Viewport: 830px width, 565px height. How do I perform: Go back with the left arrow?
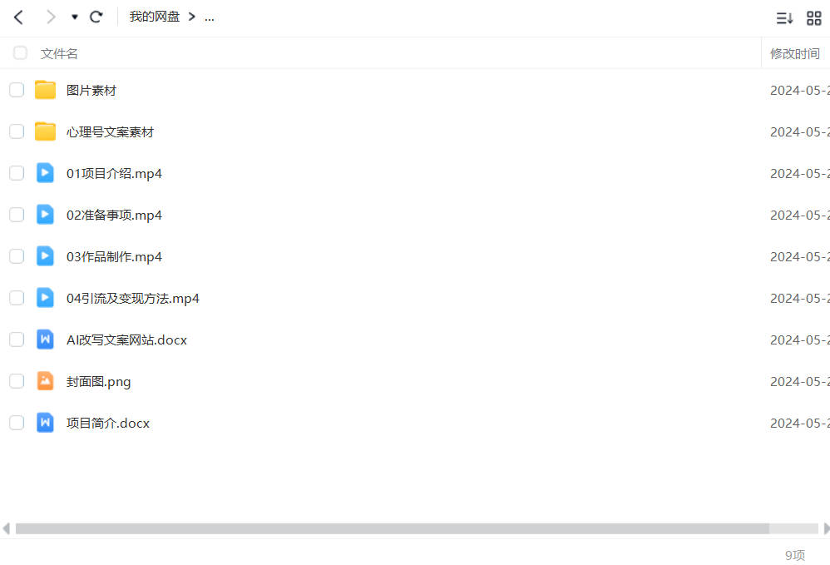click(18, 17)
